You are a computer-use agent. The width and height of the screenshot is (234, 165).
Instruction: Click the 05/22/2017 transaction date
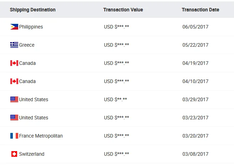point(195,45)
